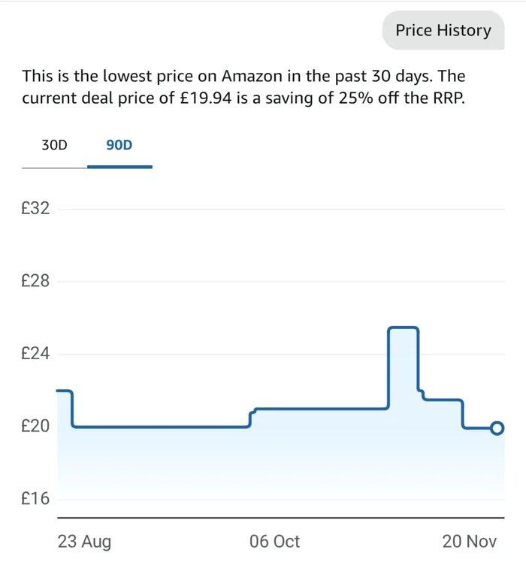Click the £20 y-axis label
The height and width of the screenshot is (565, 526).
36,426
